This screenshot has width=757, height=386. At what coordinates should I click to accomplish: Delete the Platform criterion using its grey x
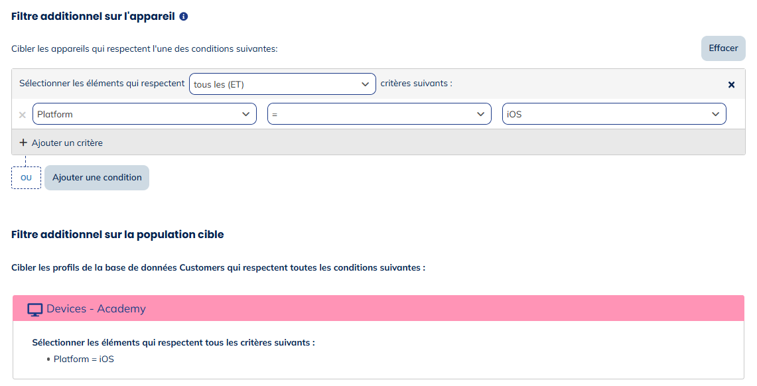point(23,115)
